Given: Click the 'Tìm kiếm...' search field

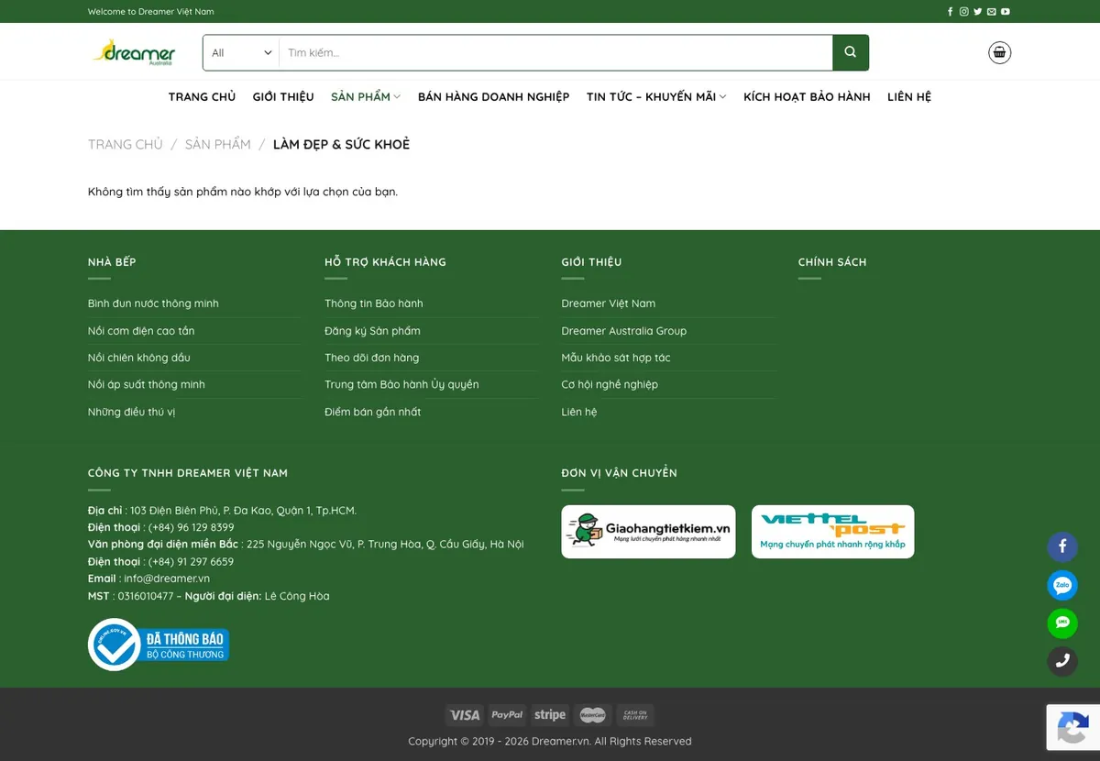Looking at the screenshot, I should pos(555,52).
